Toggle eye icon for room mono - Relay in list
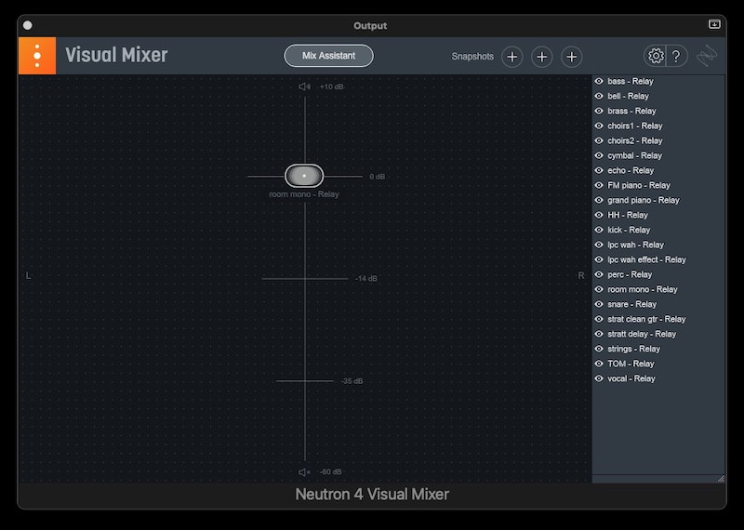The height and width of the screenshot is (530, 744). (599, 289)
